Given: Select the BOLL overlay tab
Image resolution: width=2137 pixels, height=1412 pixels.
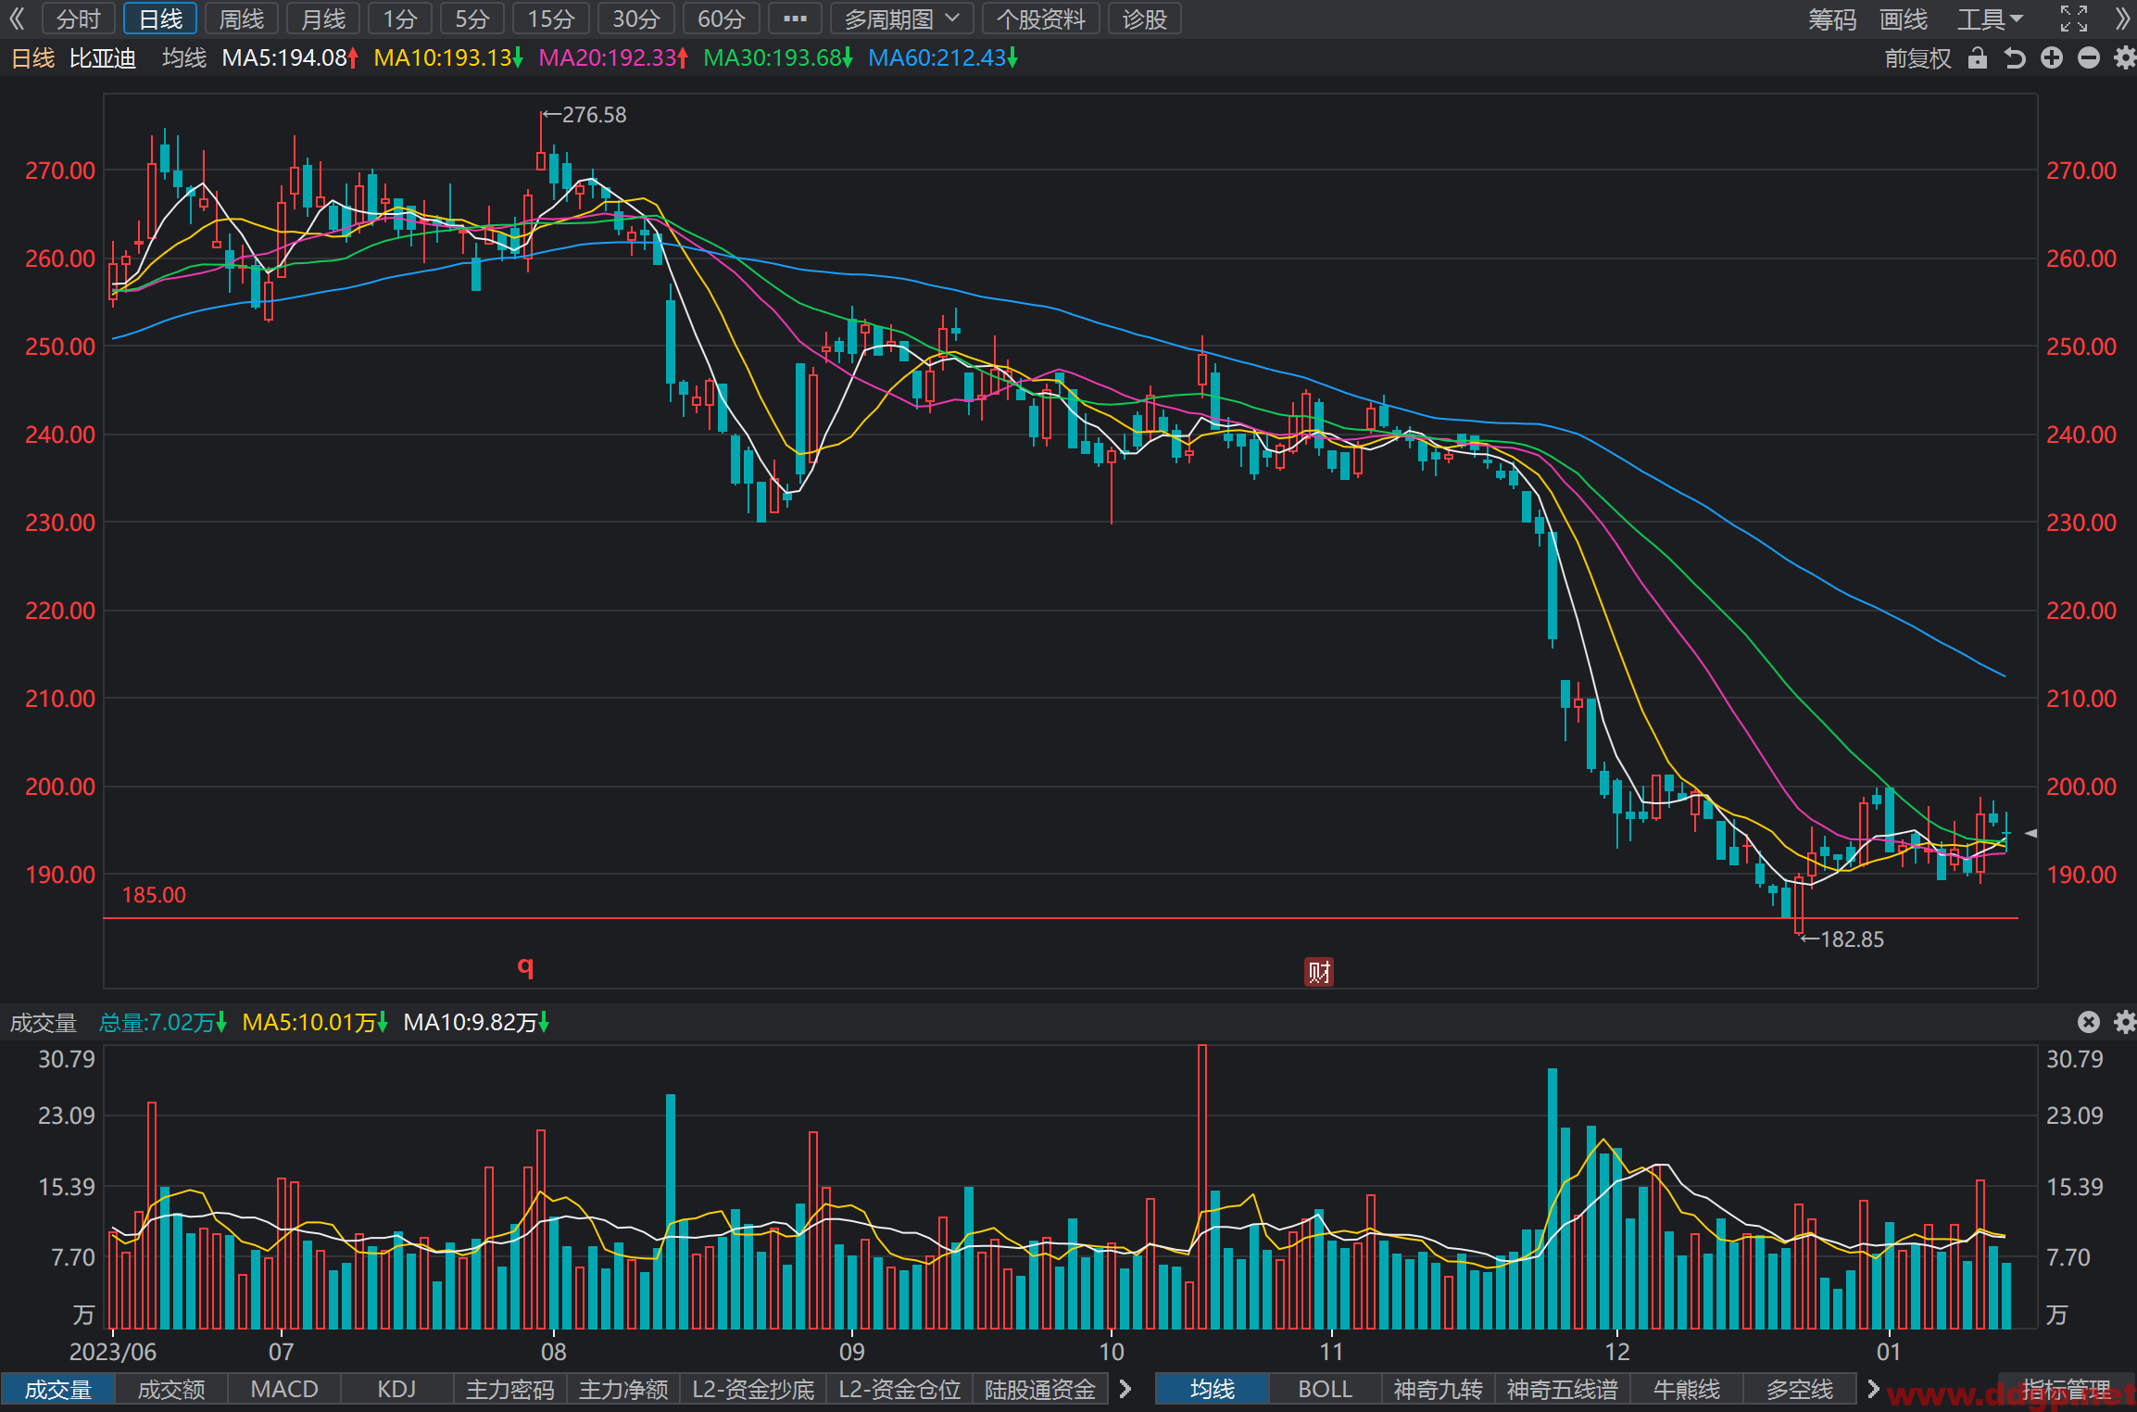Looking at the screenshot, I should 1325,1390.
